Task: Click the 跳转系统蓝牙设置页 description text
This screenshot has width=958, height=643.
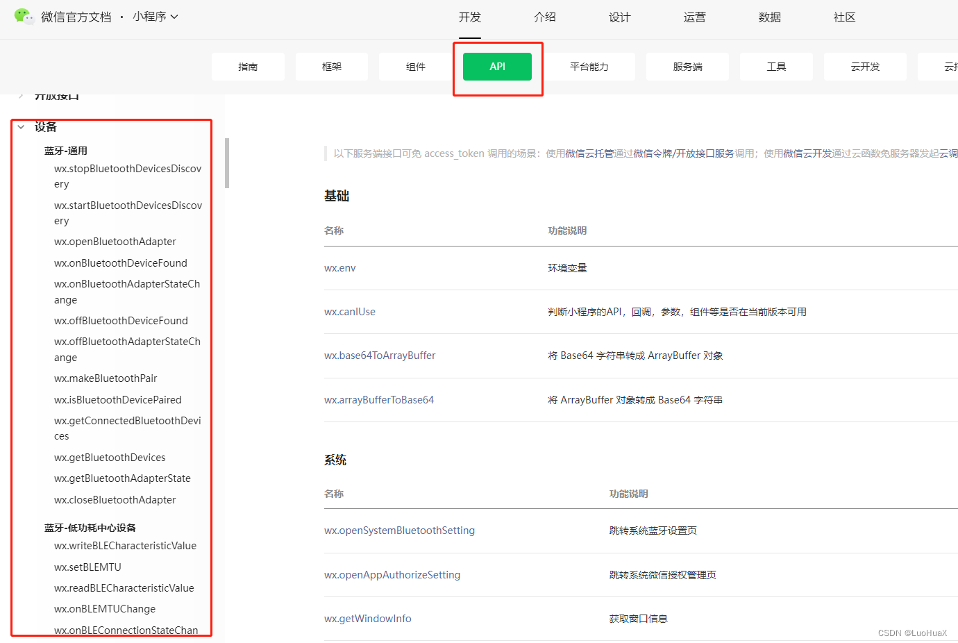Action: coord(653,531)
